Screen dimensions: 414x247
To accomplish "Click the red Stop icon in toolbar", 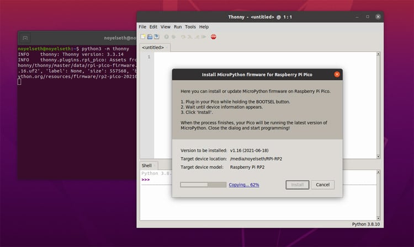I will pos(213,36).
